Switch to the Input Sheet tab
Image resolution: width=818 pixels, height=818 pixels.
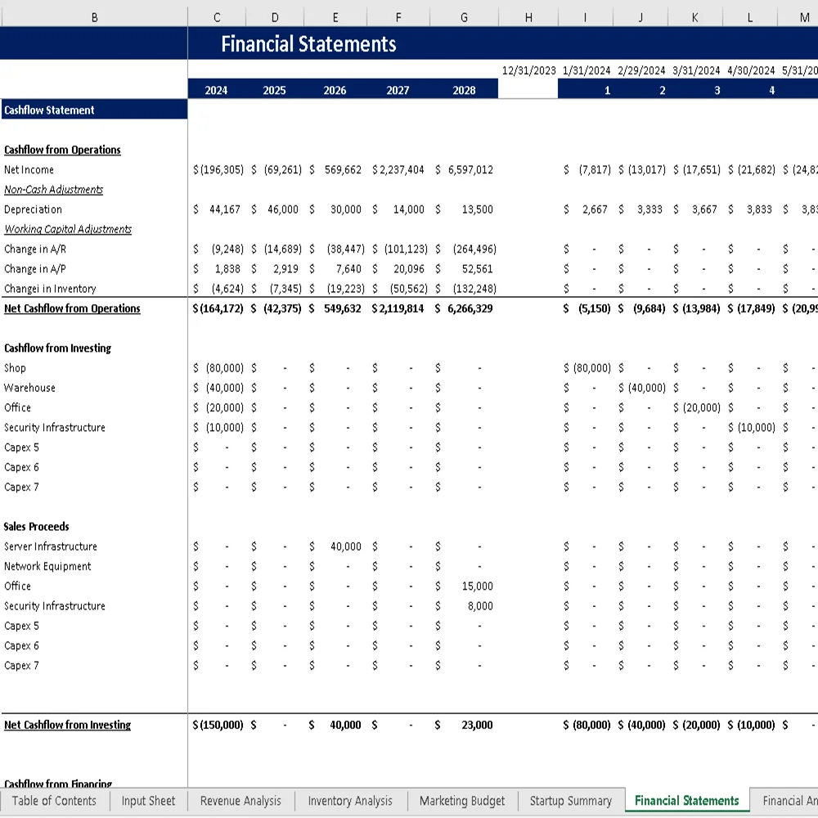coord(148,801)
